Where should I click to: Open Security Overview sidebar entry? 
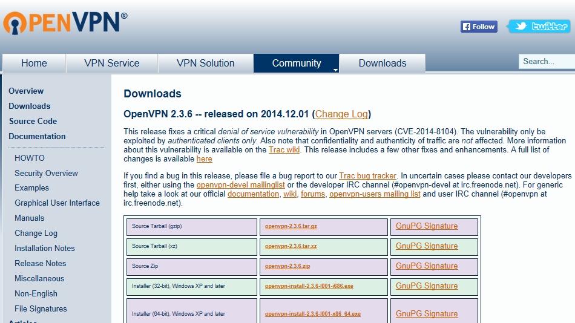pos(46,173)
